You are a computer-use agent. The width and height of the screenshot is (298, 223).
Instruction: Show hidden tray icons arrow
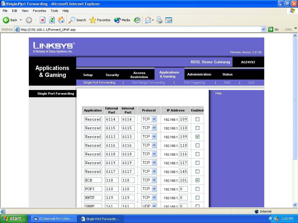[271, 219]
